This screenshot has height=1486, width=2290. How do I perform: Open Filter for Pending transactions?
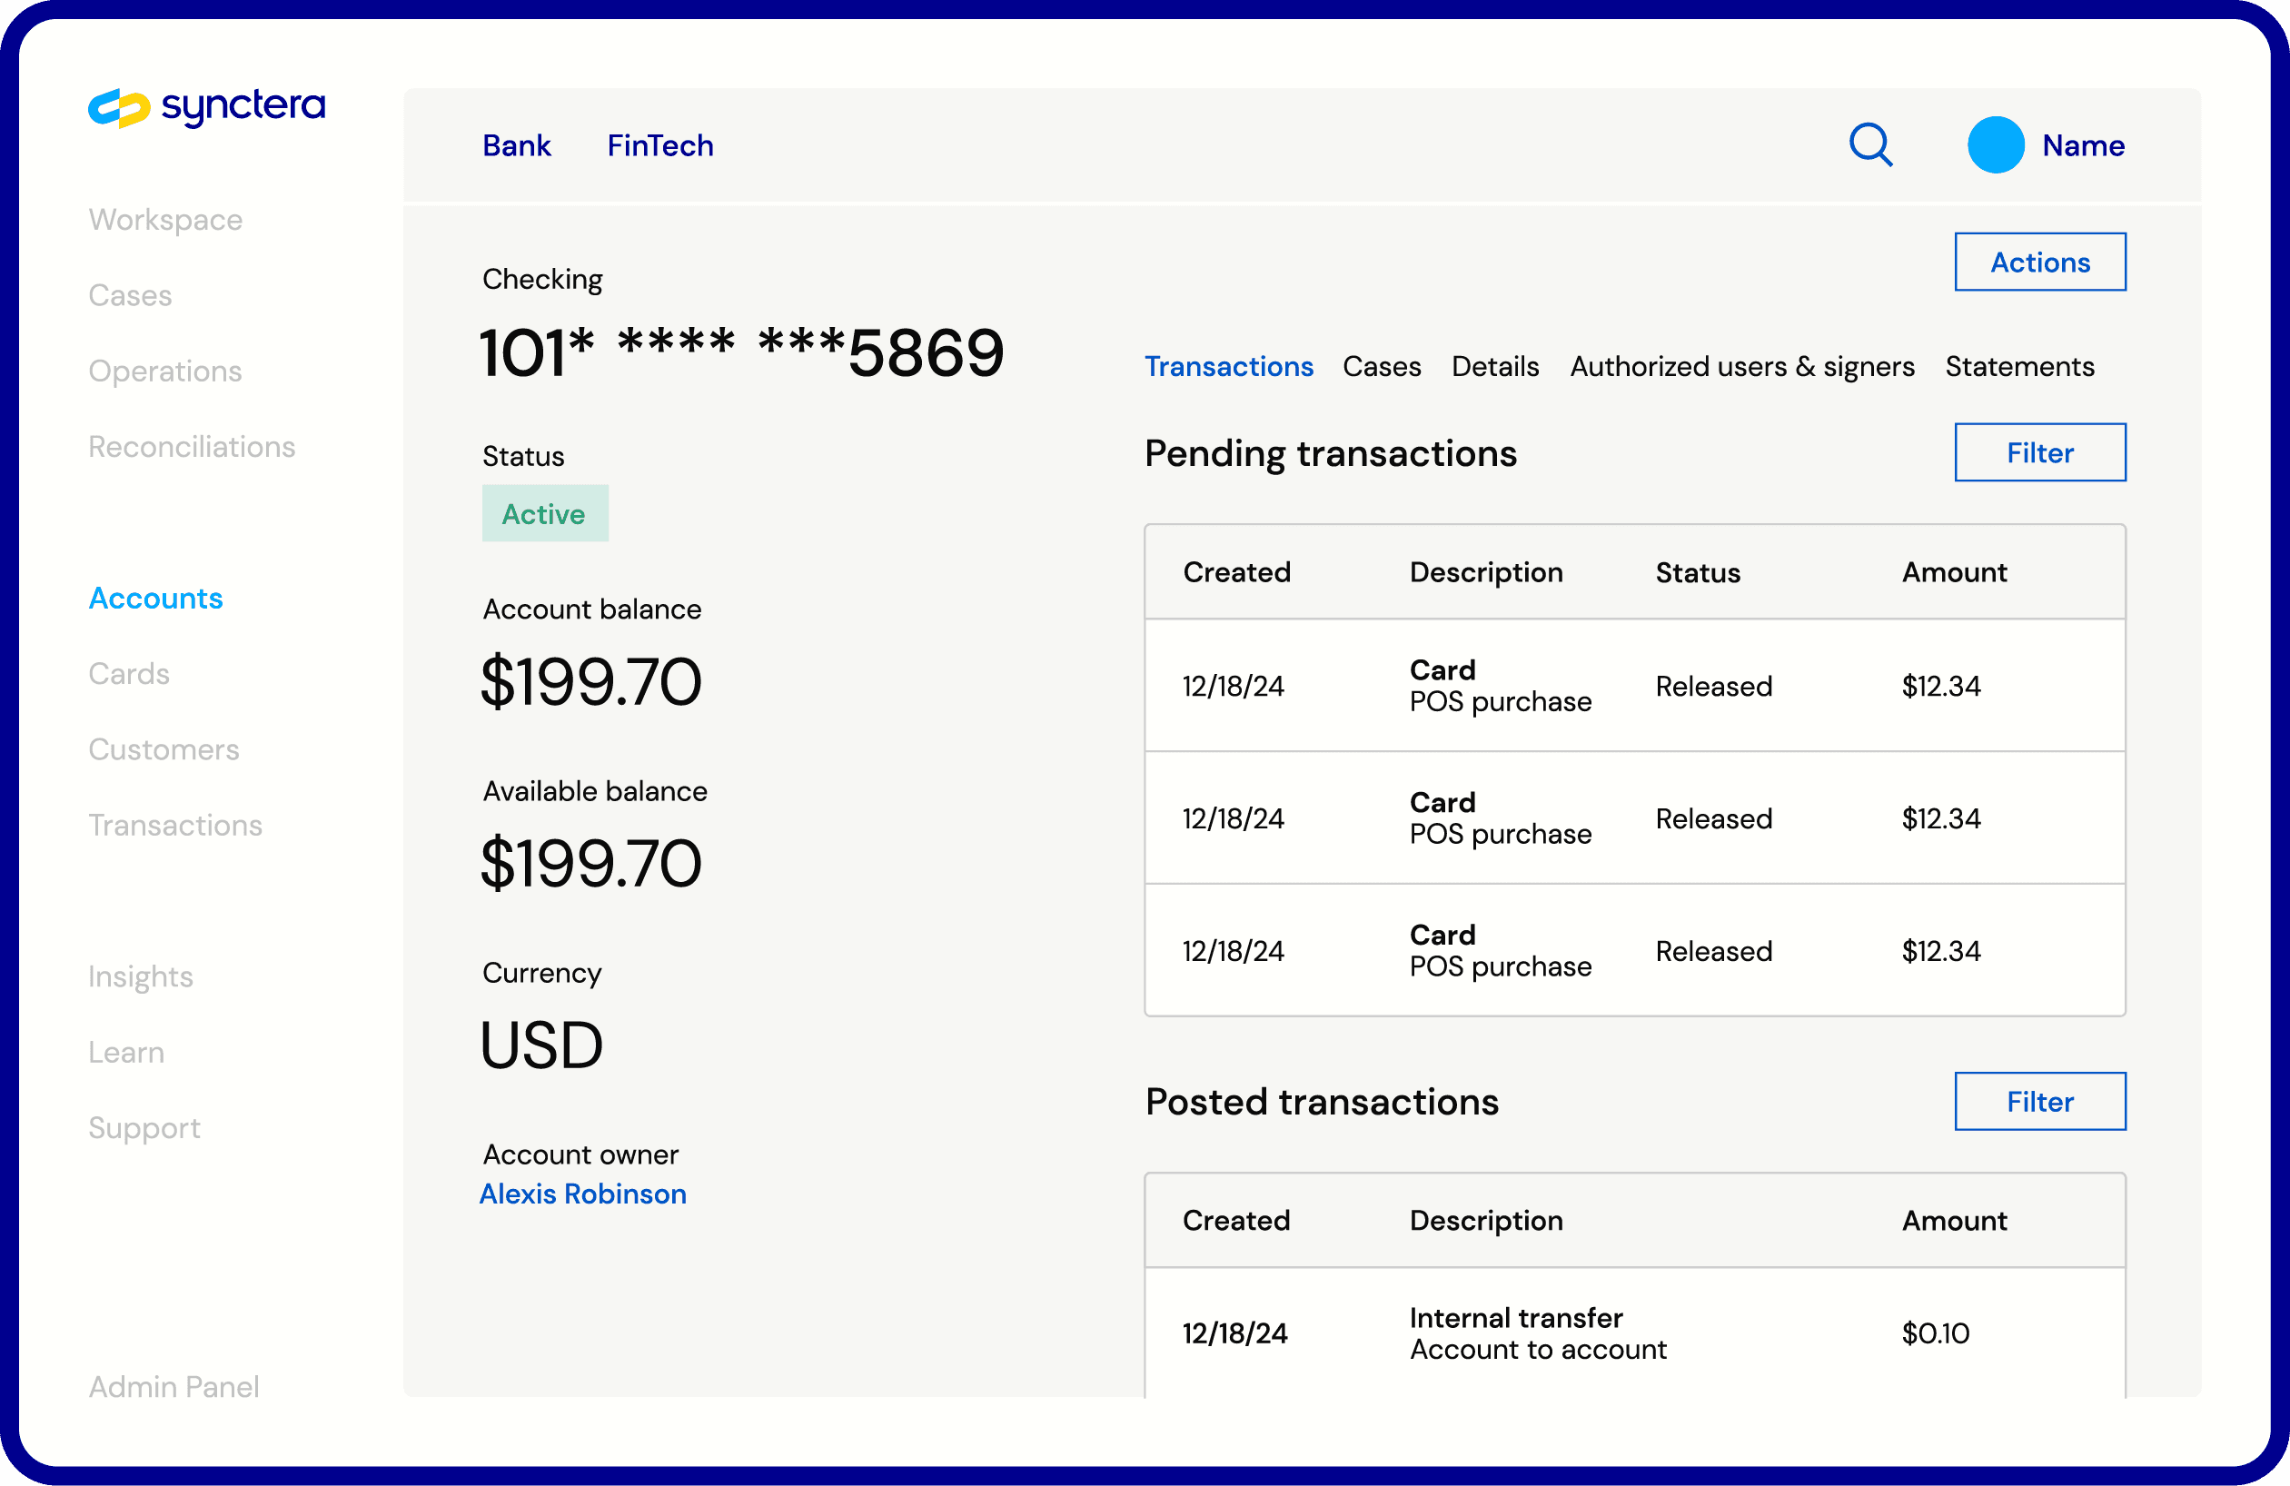point(2039,452)
